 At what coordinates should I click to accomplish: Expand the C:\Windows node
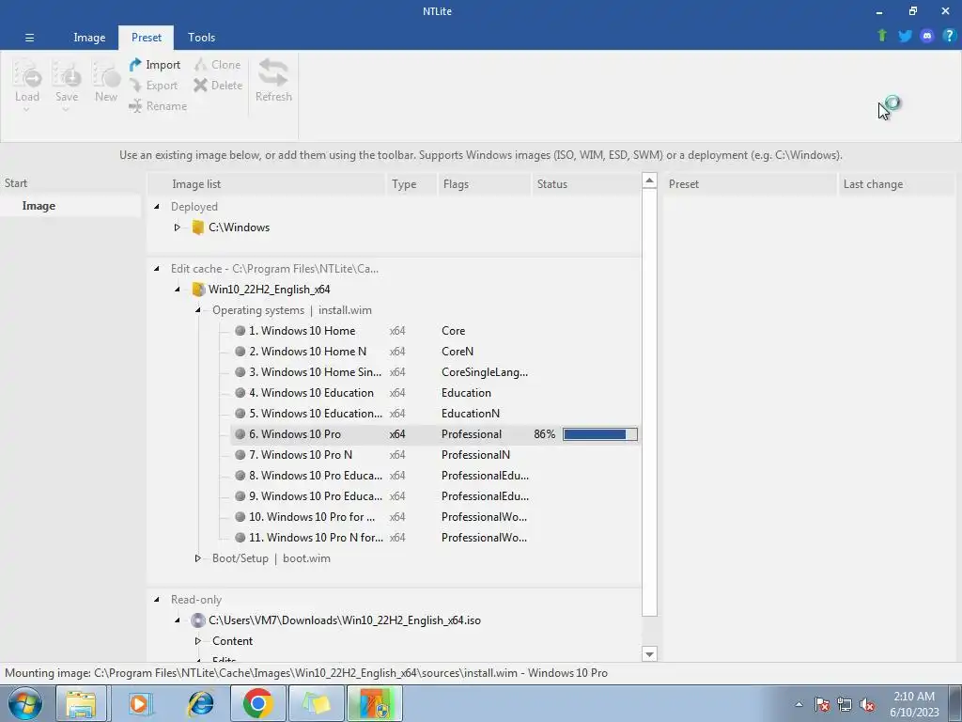(x=177, y=228)
